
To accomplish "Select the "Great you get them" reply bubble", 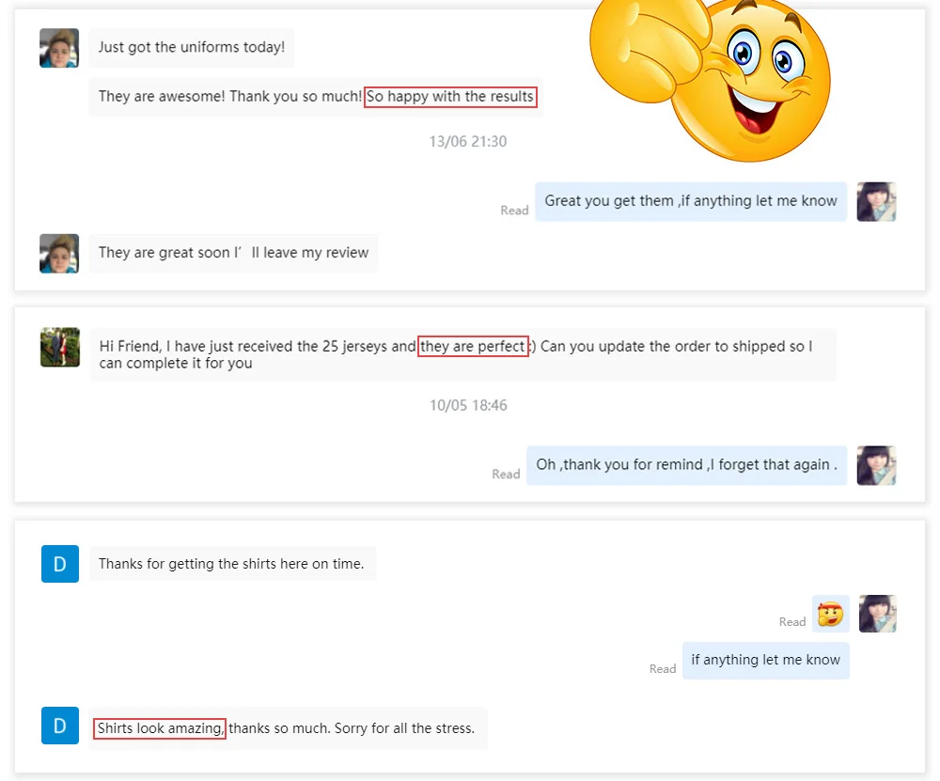I will (691, 201).
